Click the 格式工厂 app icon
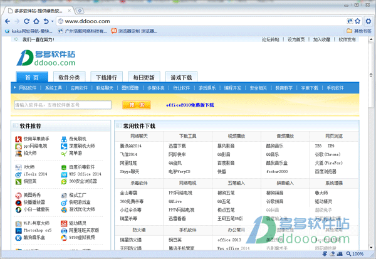 click(64, 196)
